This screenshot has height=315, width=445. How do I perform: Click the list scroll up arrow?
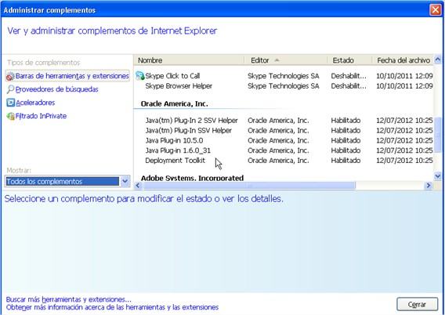point(438,59)
